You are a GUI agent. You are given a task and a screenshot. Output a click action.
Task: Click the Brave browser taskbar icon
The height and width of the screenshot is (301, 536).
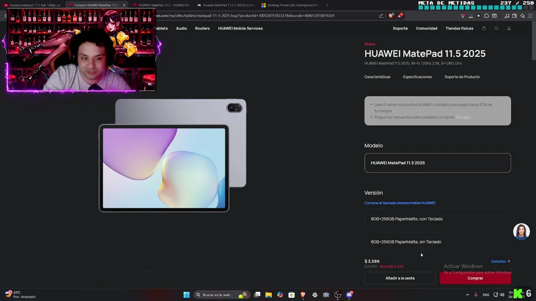pos(303,295)
